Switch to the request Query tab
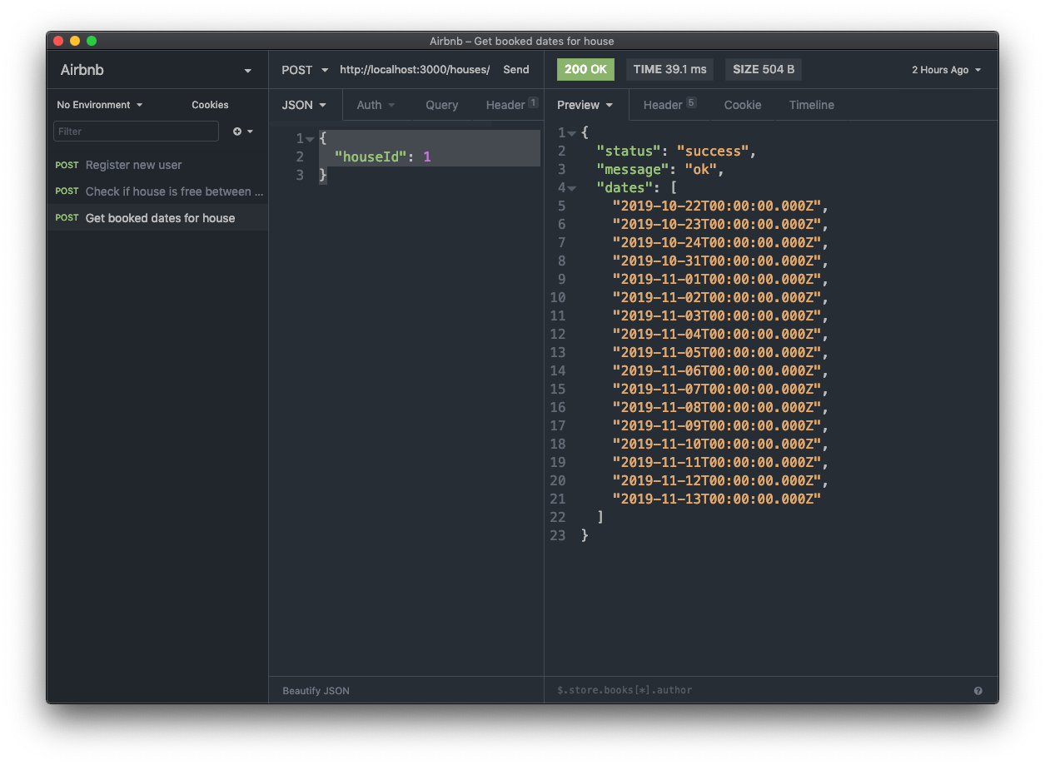The width and height of the screenshot is (1045, 765). (441, 105)
